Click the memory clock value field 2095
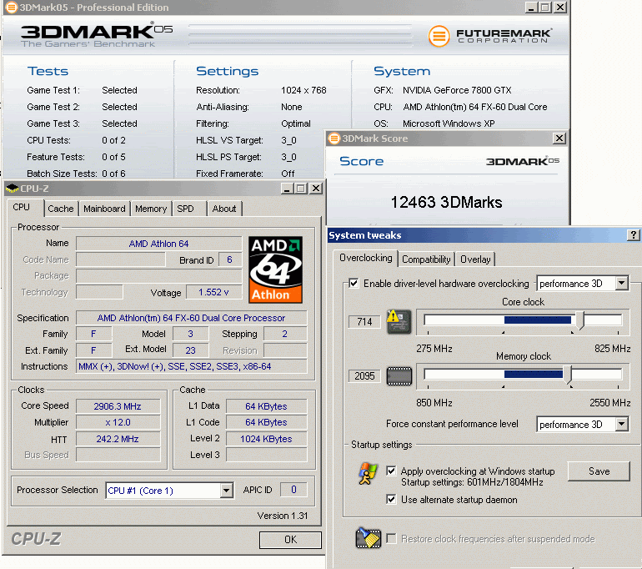The width and height of the screenshot is (642, 569). coord(364,375)
